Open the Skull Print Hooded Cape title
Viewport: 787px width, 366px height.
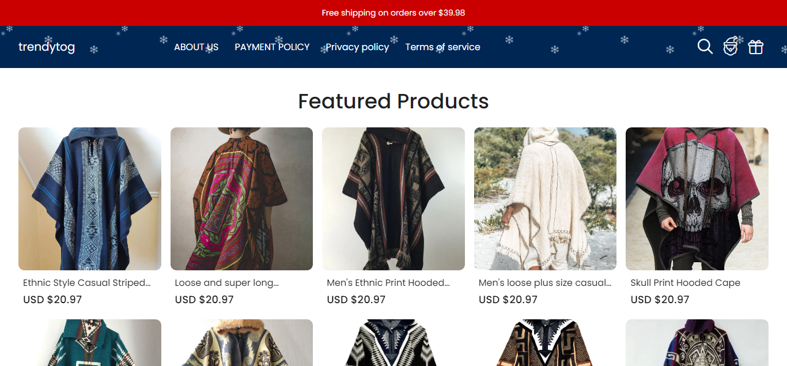click(685, 283)
